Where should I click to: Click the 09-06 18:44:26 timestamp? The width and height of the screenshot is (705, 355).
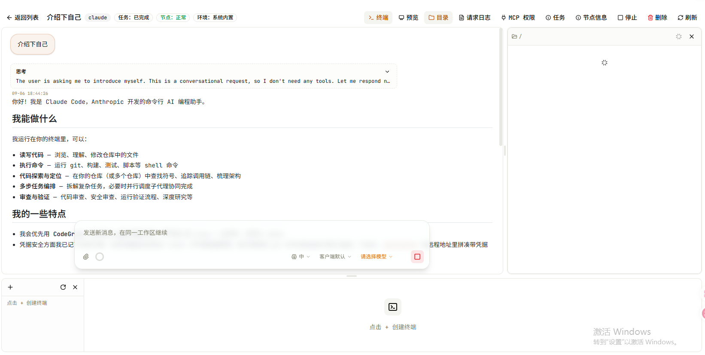coord(30,94)
